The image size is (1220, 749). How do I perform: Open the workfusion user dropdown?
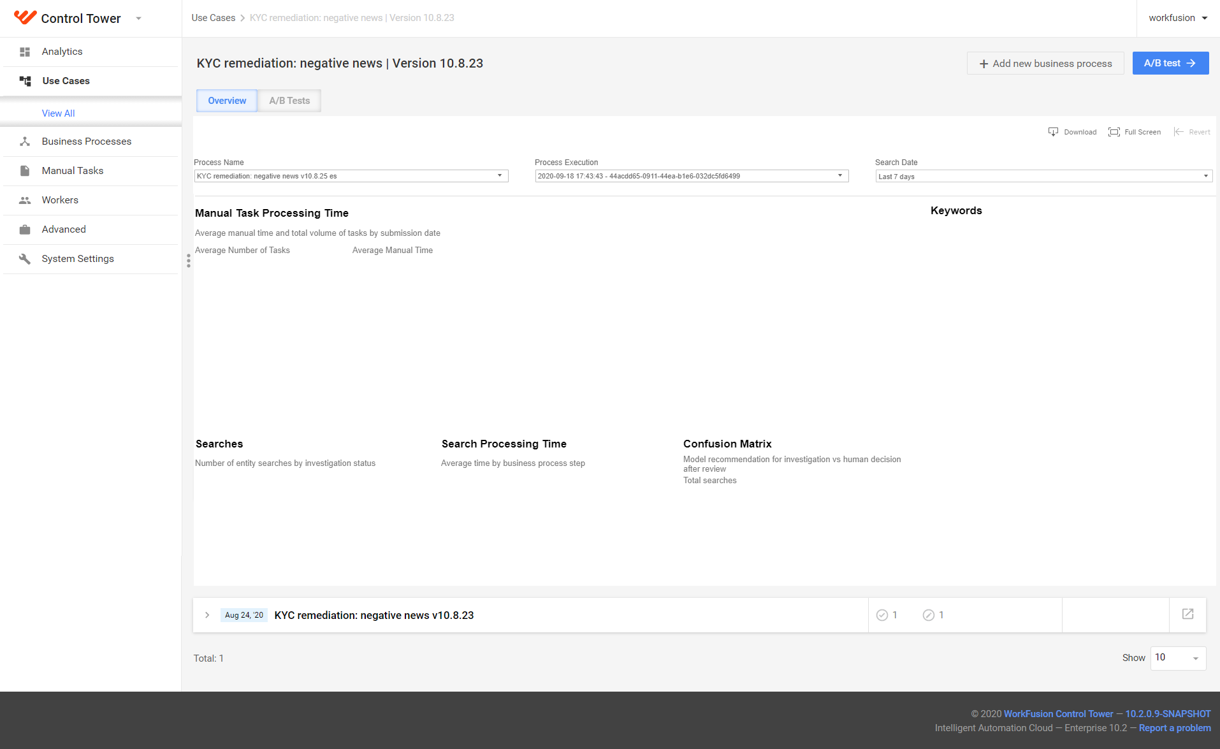click(x=1178, y=18)
